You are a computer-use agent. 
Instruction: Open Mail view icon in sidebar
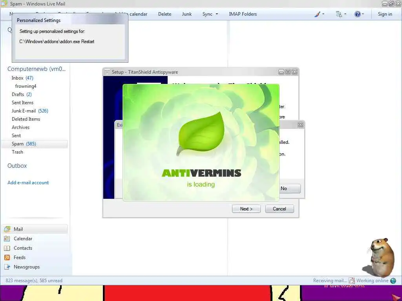7,229
